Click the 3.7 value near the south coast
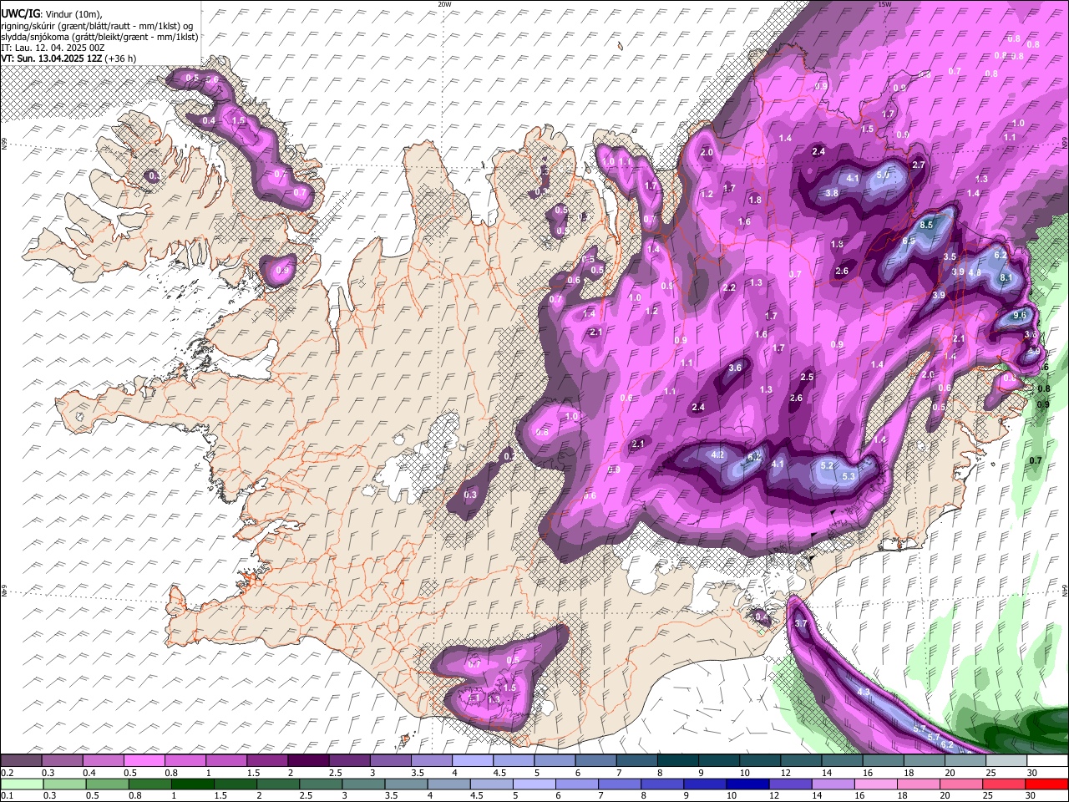This screenshot has width=1069, height=802. pyautogui.click(x=801, y=624)
